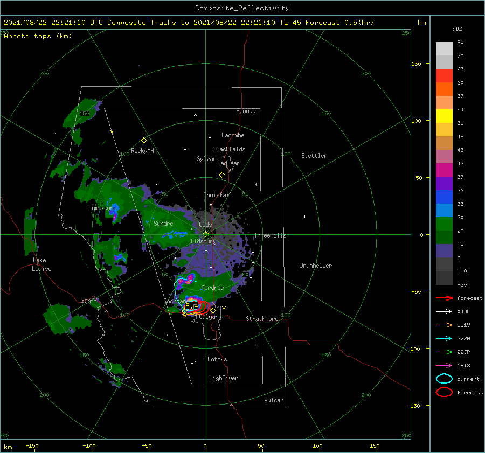The image size is (485, 453).
Task: Click the 04DK legend label
Action: click(463, 312)
